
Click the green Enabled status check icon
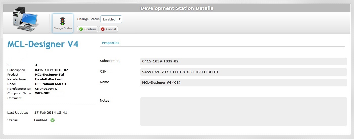[53, 120]
